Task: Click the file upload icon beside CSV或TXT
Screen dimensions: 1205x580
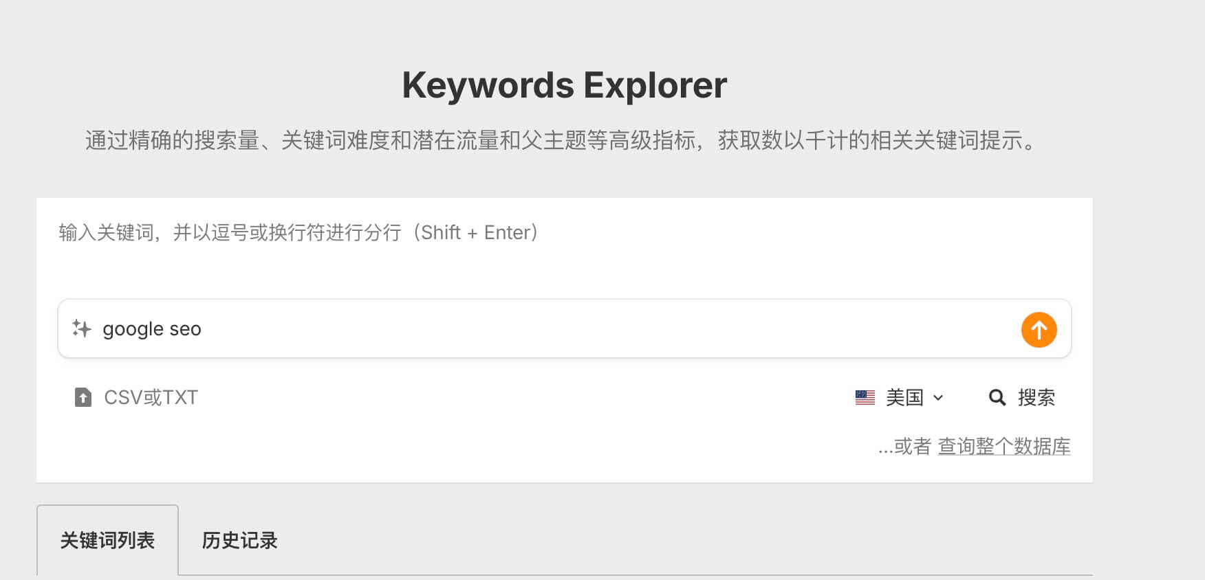Action: [x=83, y=397]
